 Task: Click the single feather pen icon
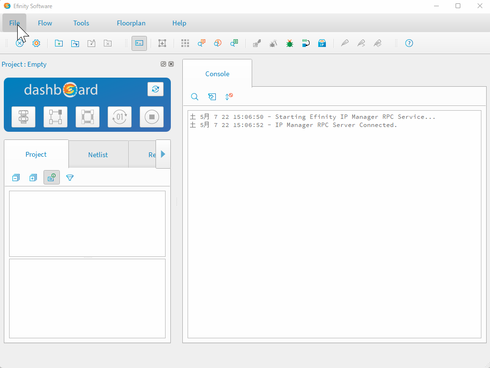tap(345, 43)
